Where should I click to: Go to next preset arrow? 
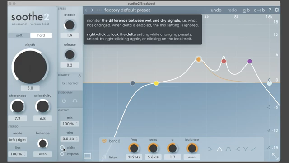point(92,10)
